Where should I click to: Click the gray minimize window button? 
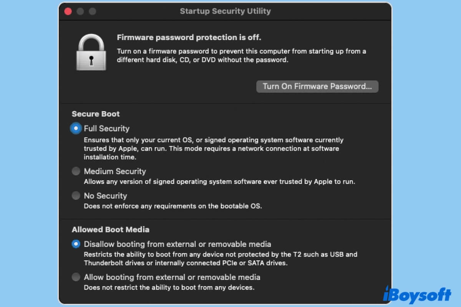80,11
